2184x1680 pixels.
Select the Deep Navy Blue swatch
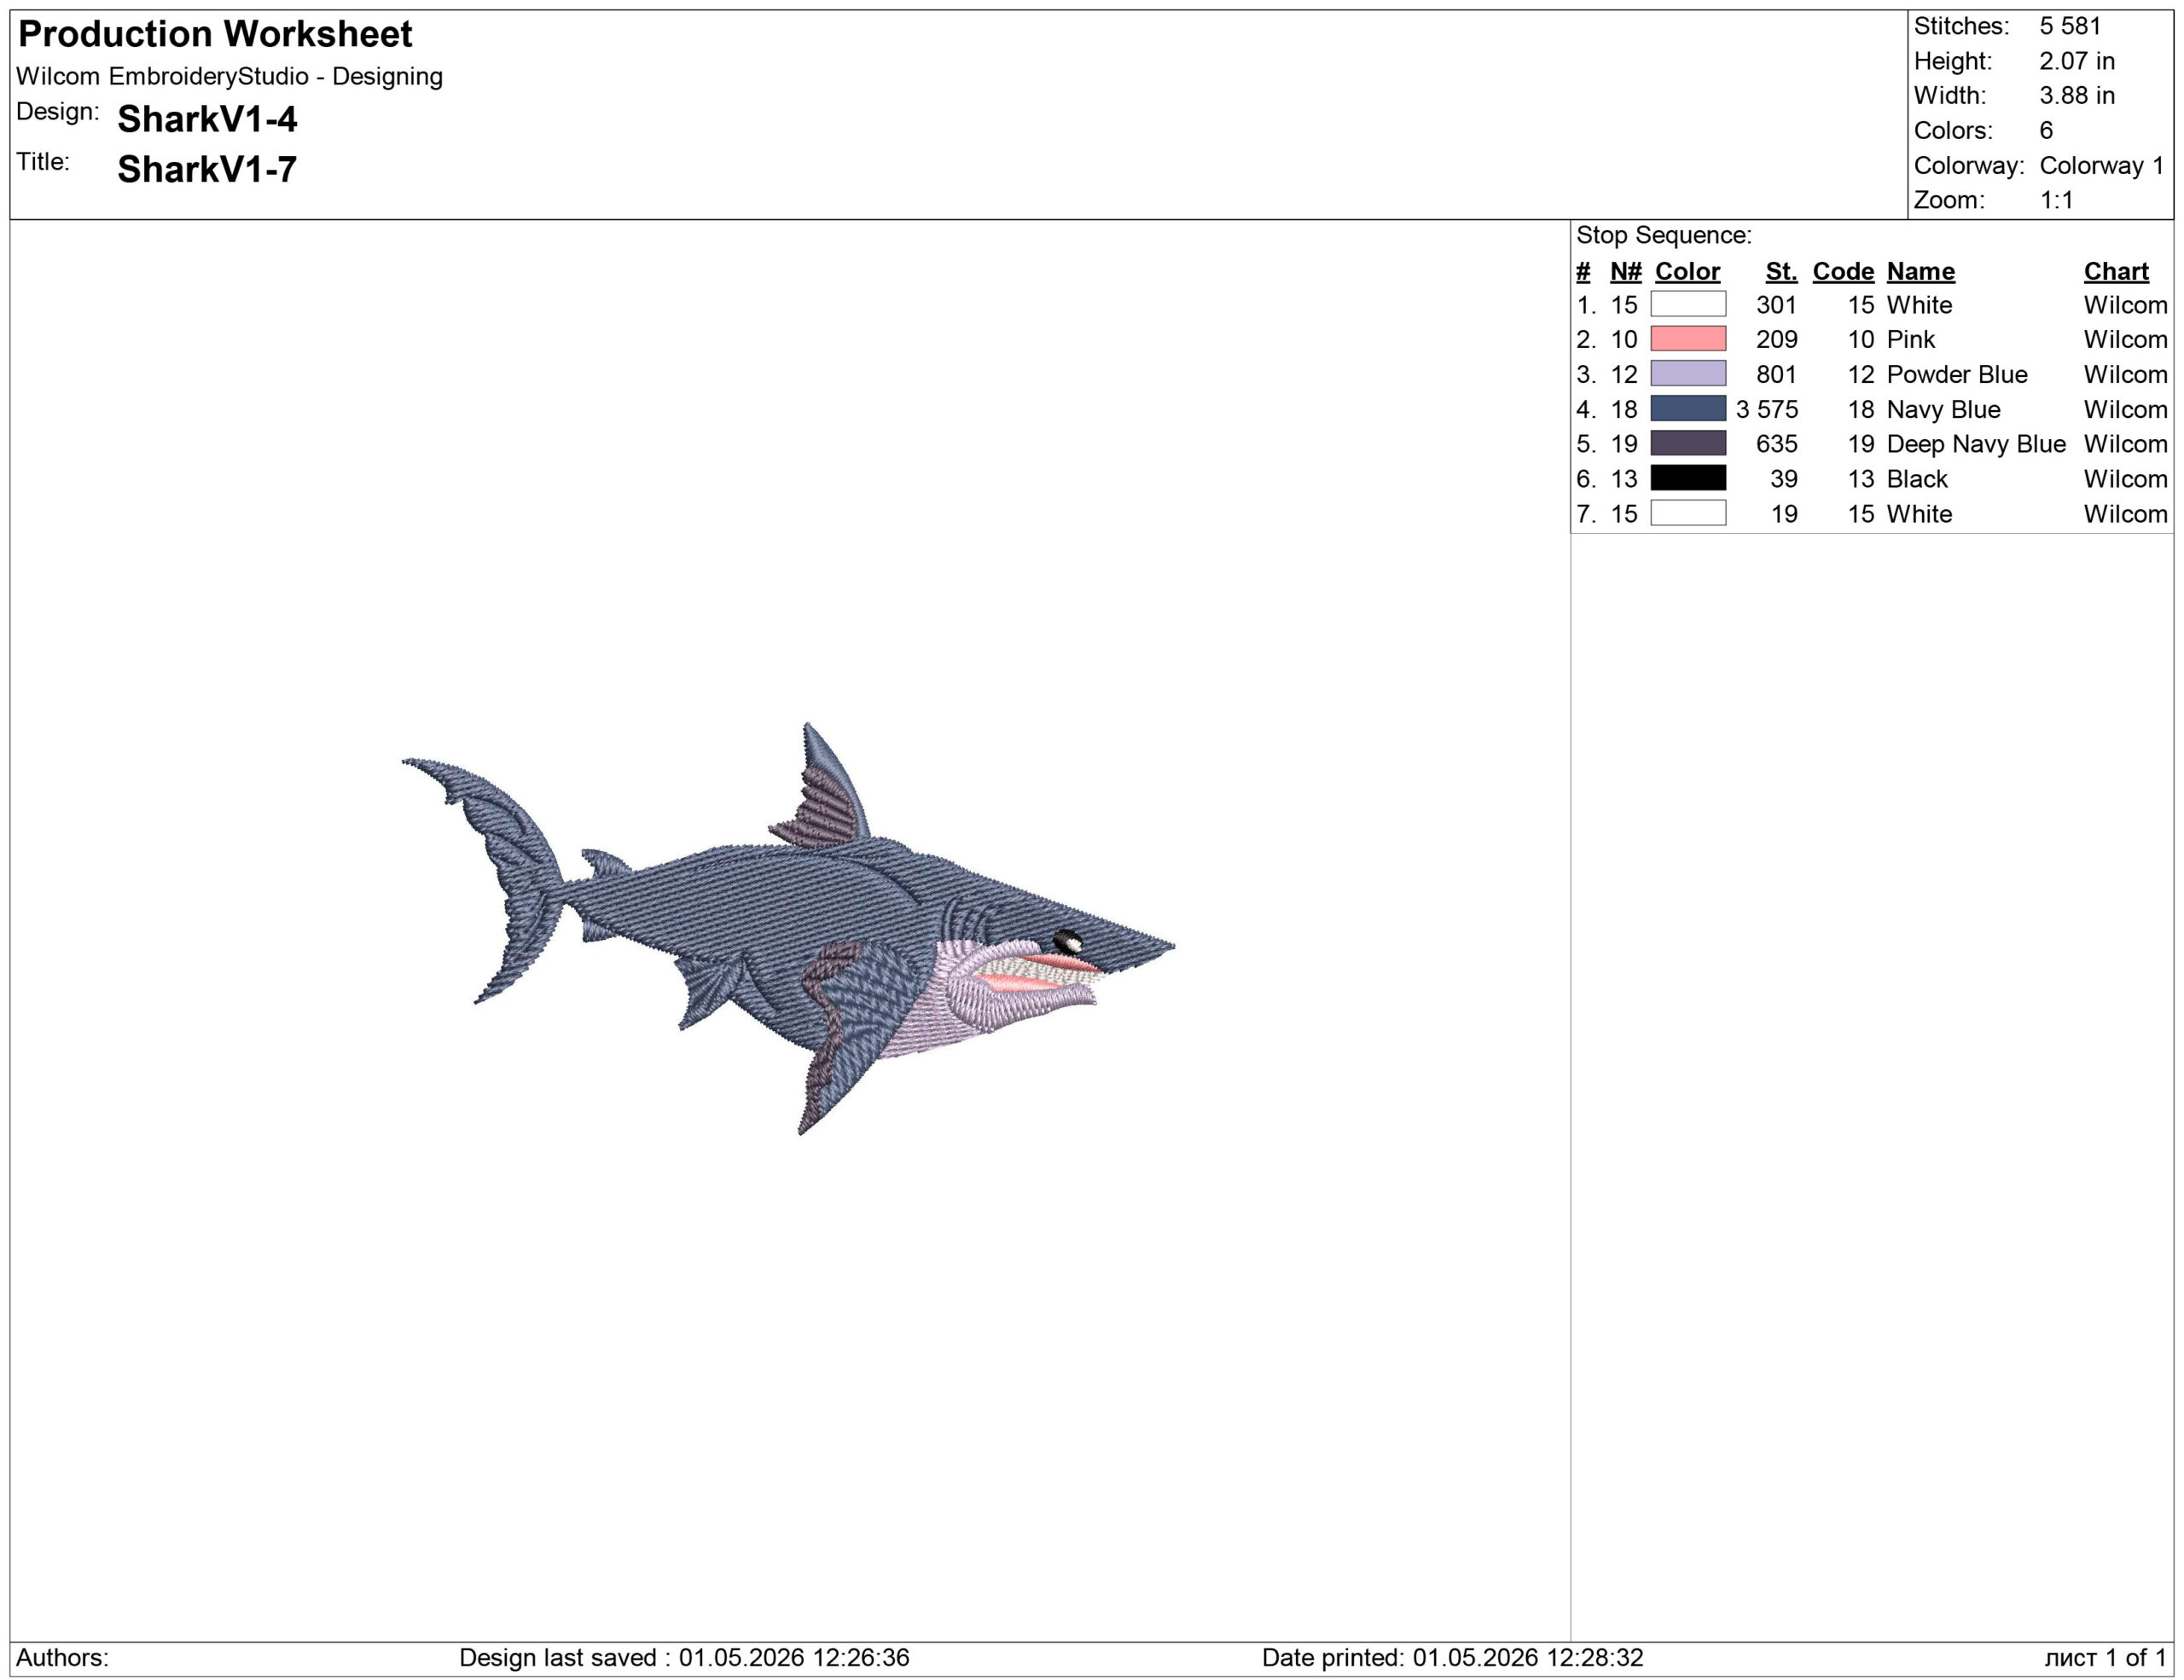[1687, 443]
